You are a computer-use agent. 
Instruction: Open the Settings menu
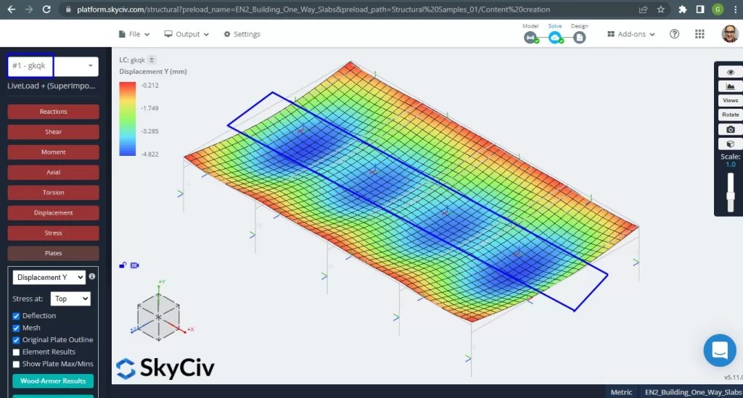pos(242,34)
